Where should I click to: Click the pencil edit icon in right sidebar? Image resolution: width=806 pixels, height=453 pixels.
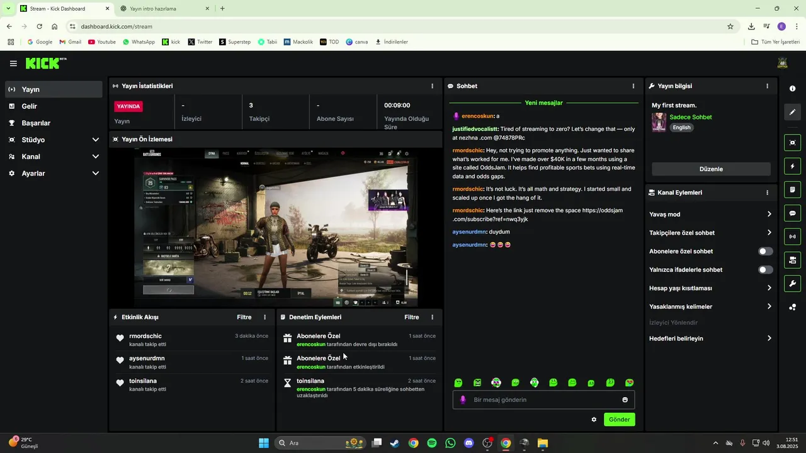click(792, 112)
